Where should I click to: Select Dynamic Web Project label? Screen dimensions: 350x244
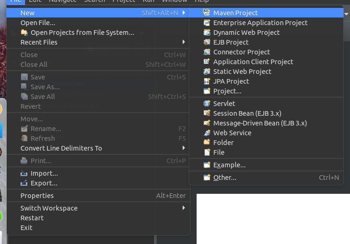coord(246,33)
